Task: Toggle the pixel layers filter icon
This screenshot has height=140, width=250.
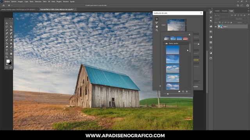Action: (232, 15)
